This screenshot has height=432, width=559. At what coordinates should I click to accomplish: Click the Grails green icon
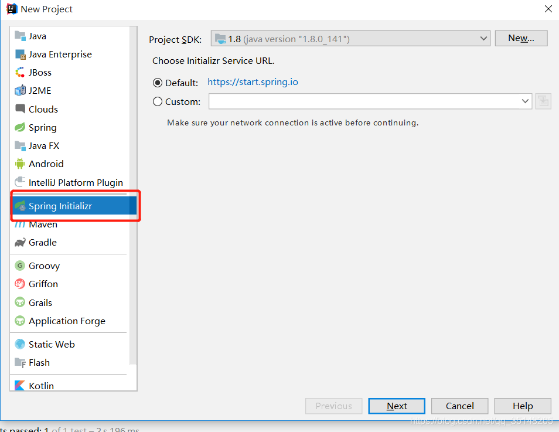click(x=20, y=302)
